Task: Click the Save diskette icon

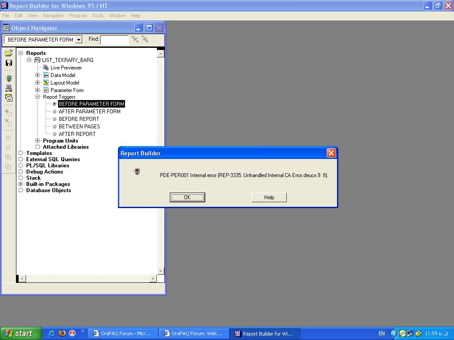Action: pos(9,63)
